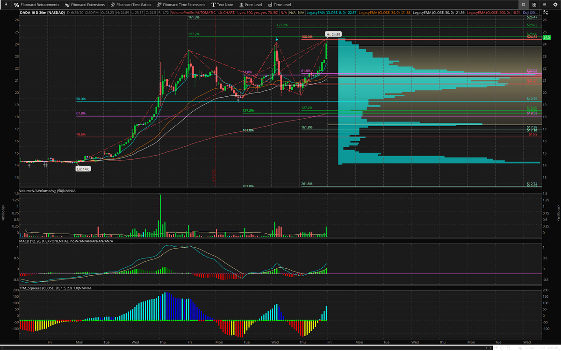The width and height of the screenshot is (561, 351).
Task: Click the $25.82 Fibonacci price label
Action: (532, 25)
